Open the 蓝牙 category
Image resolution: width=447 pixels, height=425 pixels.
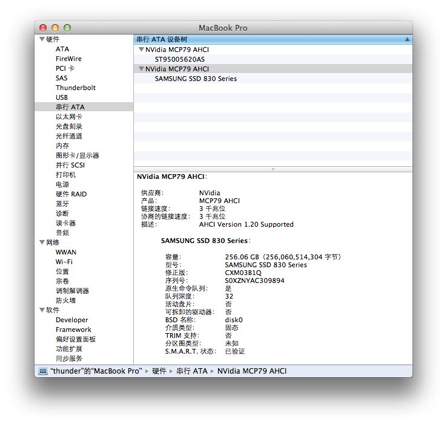point(62,204)
